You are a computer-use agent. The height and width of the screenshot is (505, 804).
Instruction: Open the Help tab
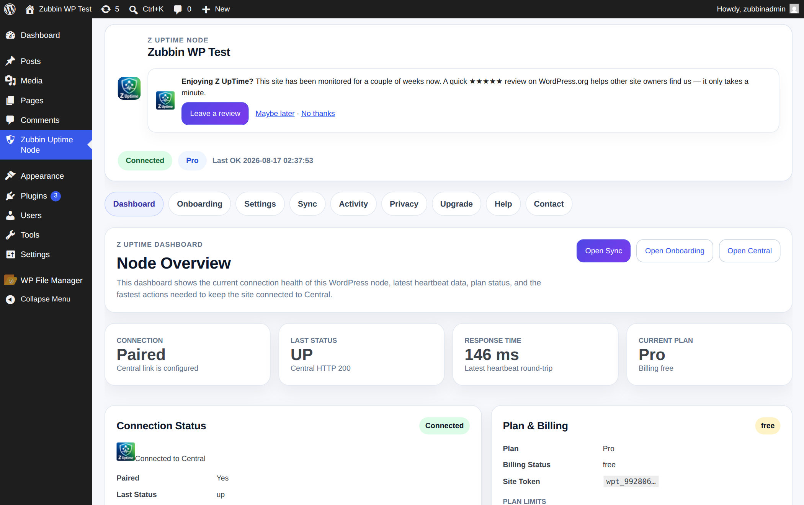(503, 204)
